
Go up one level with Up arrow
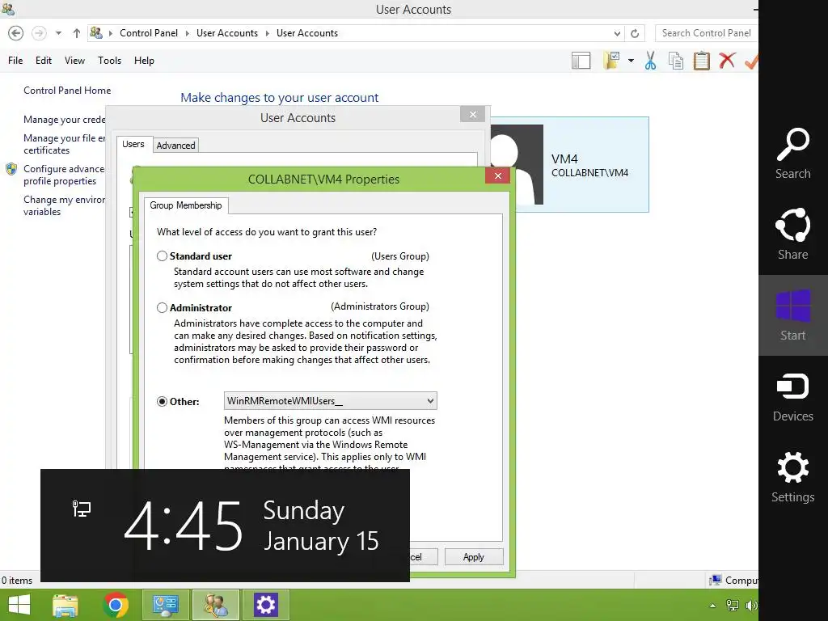tap(77, 33)
